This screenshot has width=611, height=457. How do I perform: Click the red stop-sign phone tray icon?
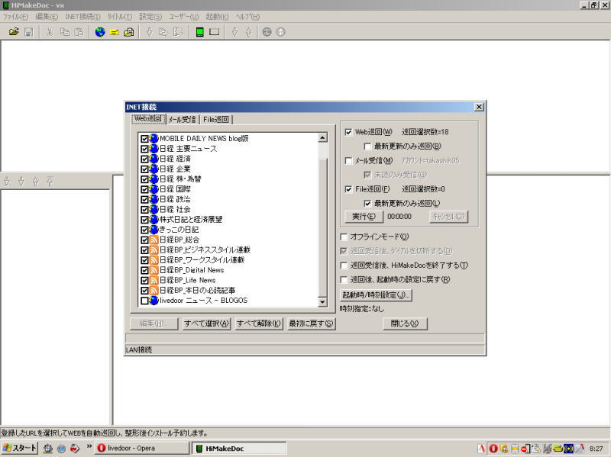pyautogui.click(x=525, y=449)
